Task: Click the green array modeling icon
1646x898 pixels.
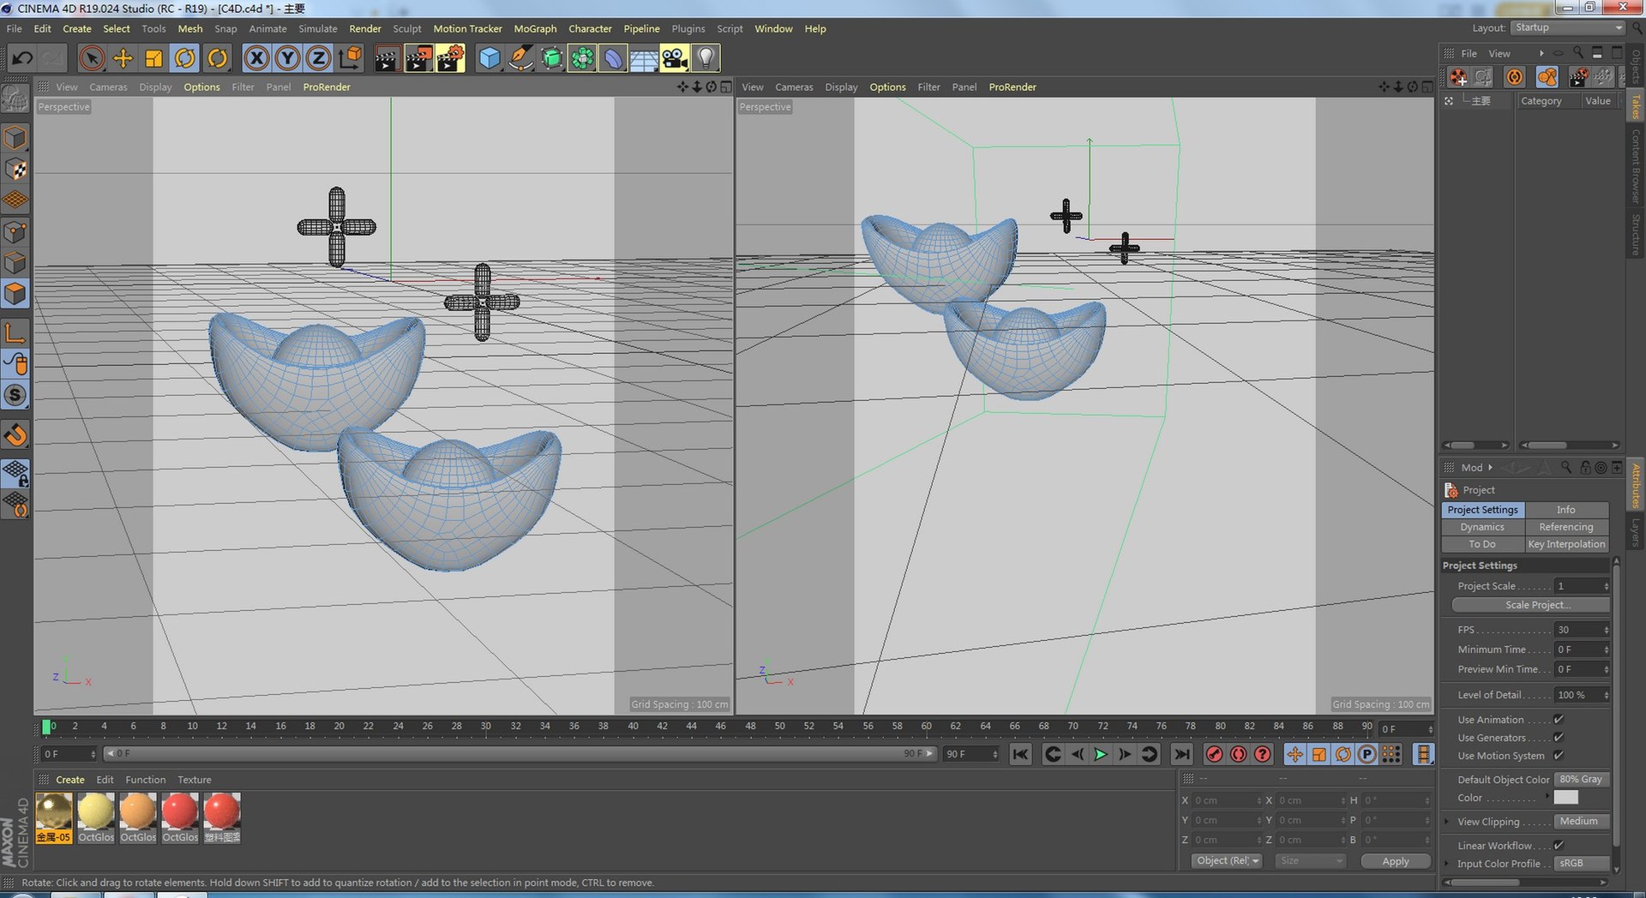Action: pos(582,58)
